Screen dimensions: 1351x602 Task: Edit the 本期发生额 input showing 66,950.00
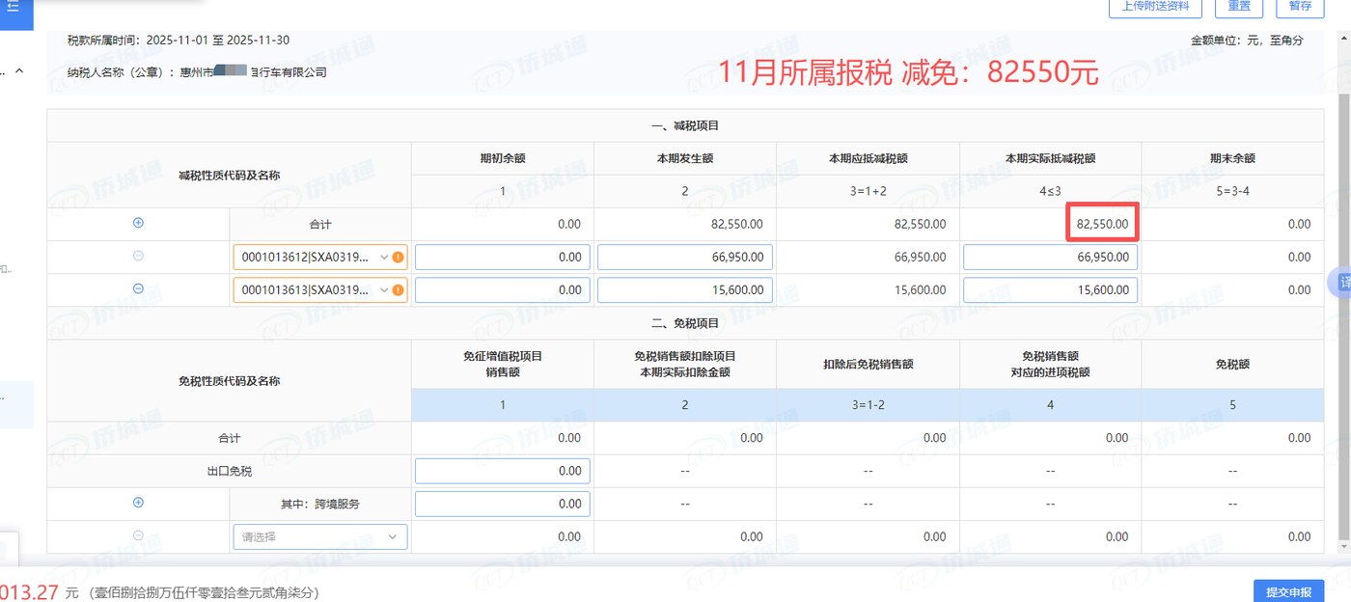coord(685,258)
